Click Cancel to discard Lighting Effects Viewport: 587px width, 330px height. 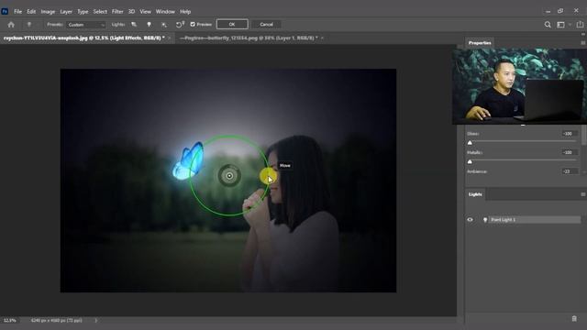pos(267,25)
